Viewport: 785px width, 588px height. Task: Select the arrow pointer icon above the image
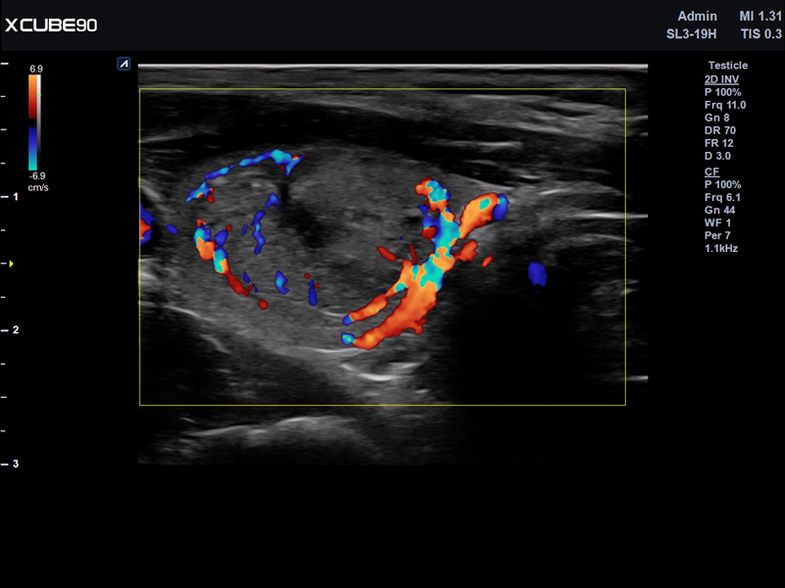pos(124,62)
